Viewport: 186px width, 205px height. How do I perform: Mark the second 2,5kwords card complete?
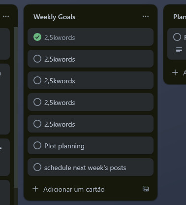tap(37, 59)
